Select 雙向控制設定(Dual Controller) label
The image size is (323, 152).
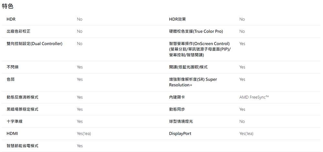34,44
